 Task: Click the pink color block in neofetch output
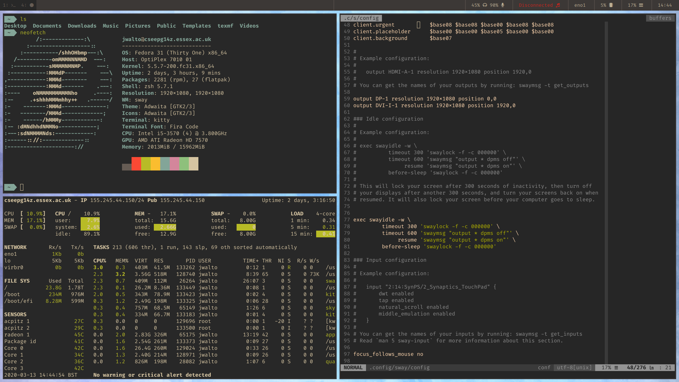[x=174, y=164]
